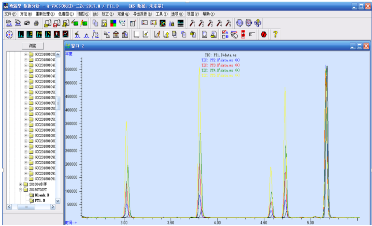Open the 文件 (File) menu
Screen dimensions: 372x226
(10, 14)
